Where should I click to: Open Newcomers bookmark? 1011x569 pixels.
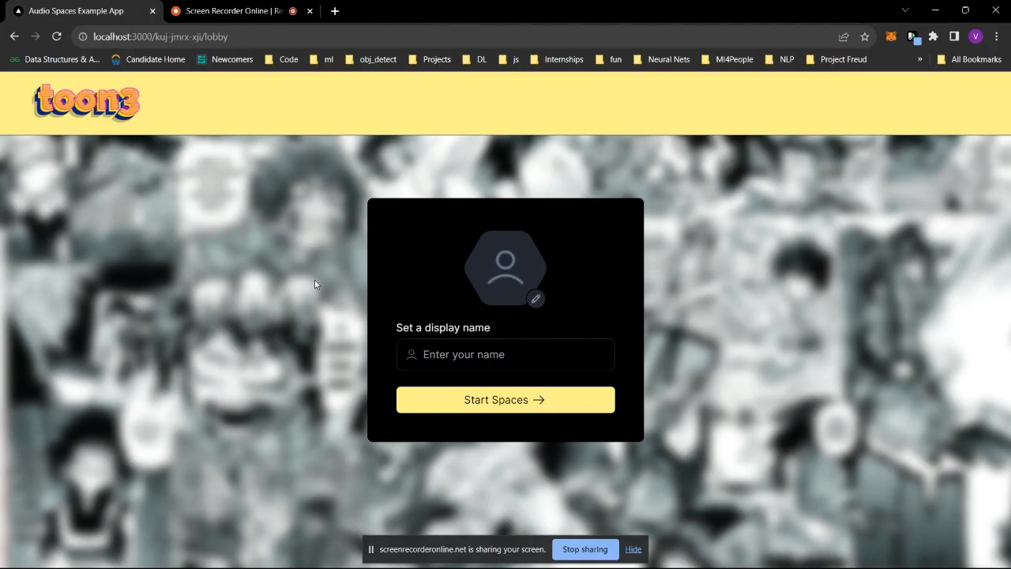click(x=225, y=59)
